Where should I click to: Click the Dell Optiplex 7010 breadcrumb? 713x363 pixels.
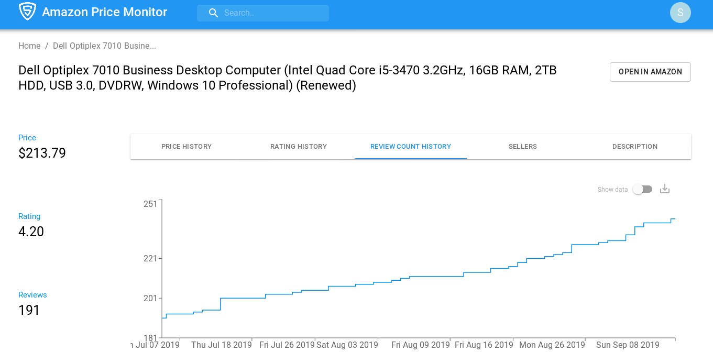tap(104, 46)
